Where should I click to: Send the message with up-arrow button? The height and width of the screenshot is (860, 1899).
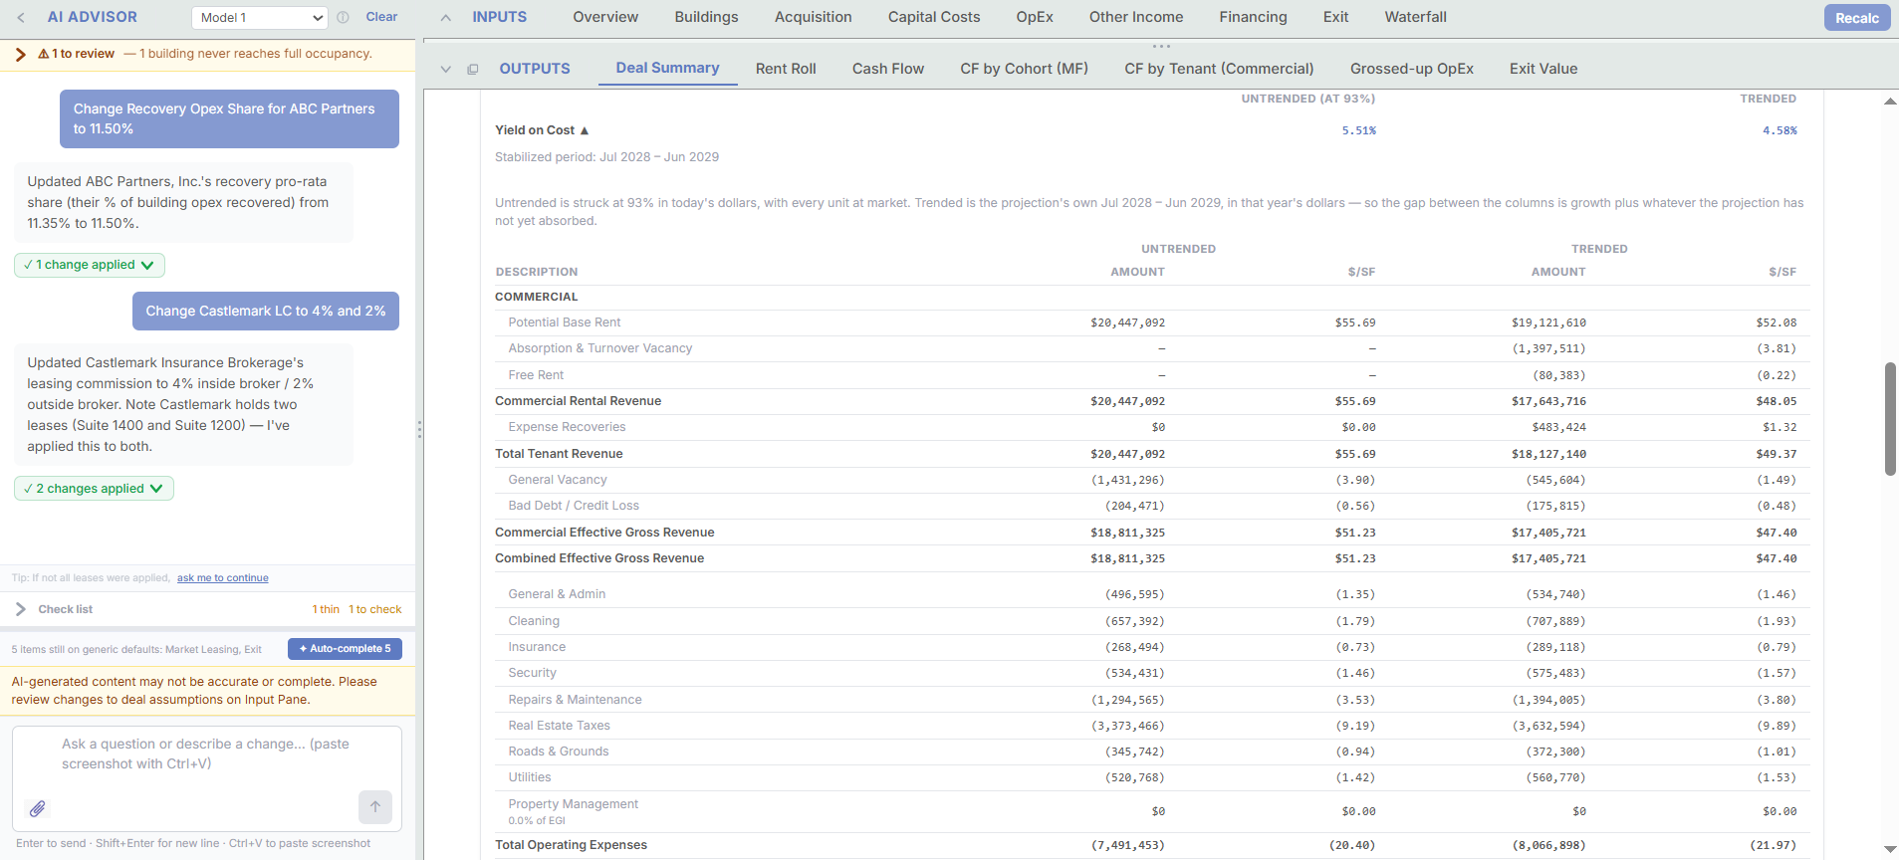pyautogui.click(x=375, y=807)
